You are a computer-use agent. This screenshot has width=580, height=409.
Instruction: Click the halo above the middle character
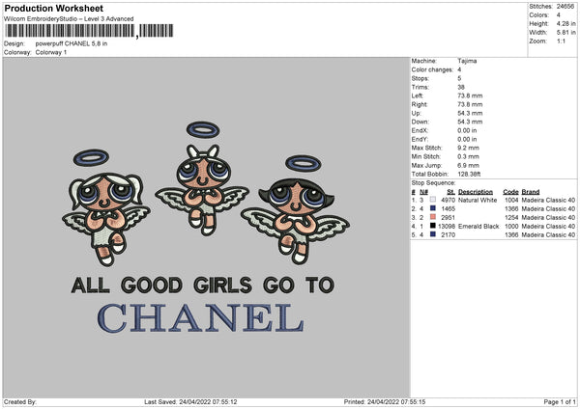[x=203, y=130]
